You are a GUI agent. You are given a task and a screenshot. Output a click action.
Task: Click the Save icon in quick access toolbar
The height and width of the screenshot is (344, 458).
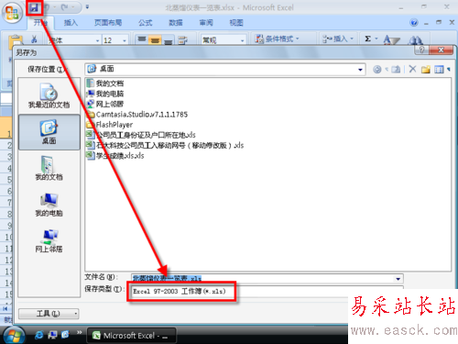coord(34,7)
